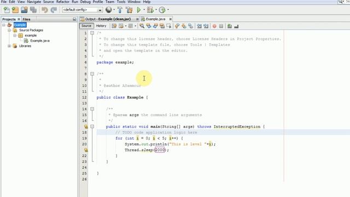Collapse the license comment fold at line 1
350x197 pixels.
pos(92,33)
